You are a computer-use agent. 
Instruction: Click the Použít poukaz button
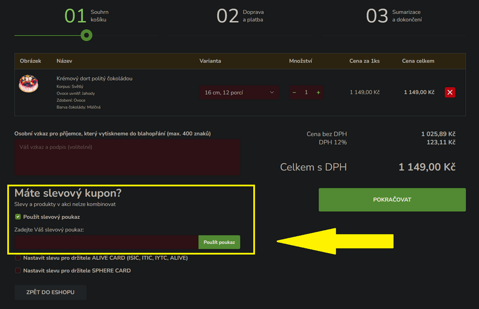point(219,243)
